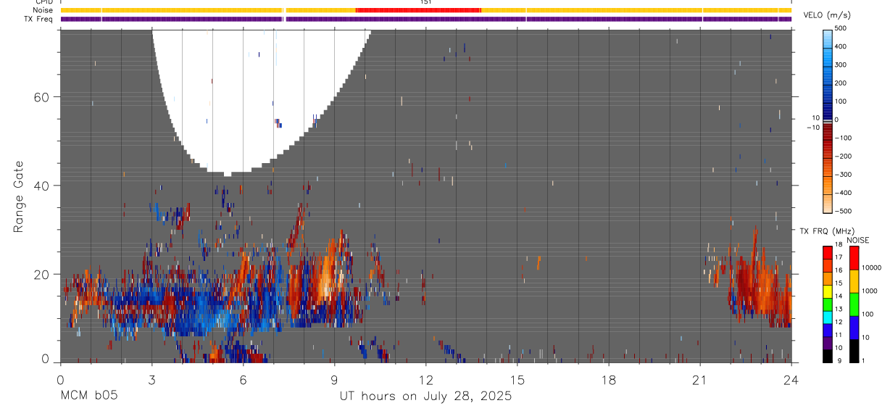Click the 'TX Freq' row label at top left
The width and height of the screenshot is (890, 411).
tap(39, 19)
